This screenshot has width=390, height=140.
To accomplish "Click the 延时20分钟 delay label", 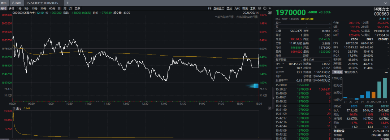I will pyautogui.click(x=307, y=19).
